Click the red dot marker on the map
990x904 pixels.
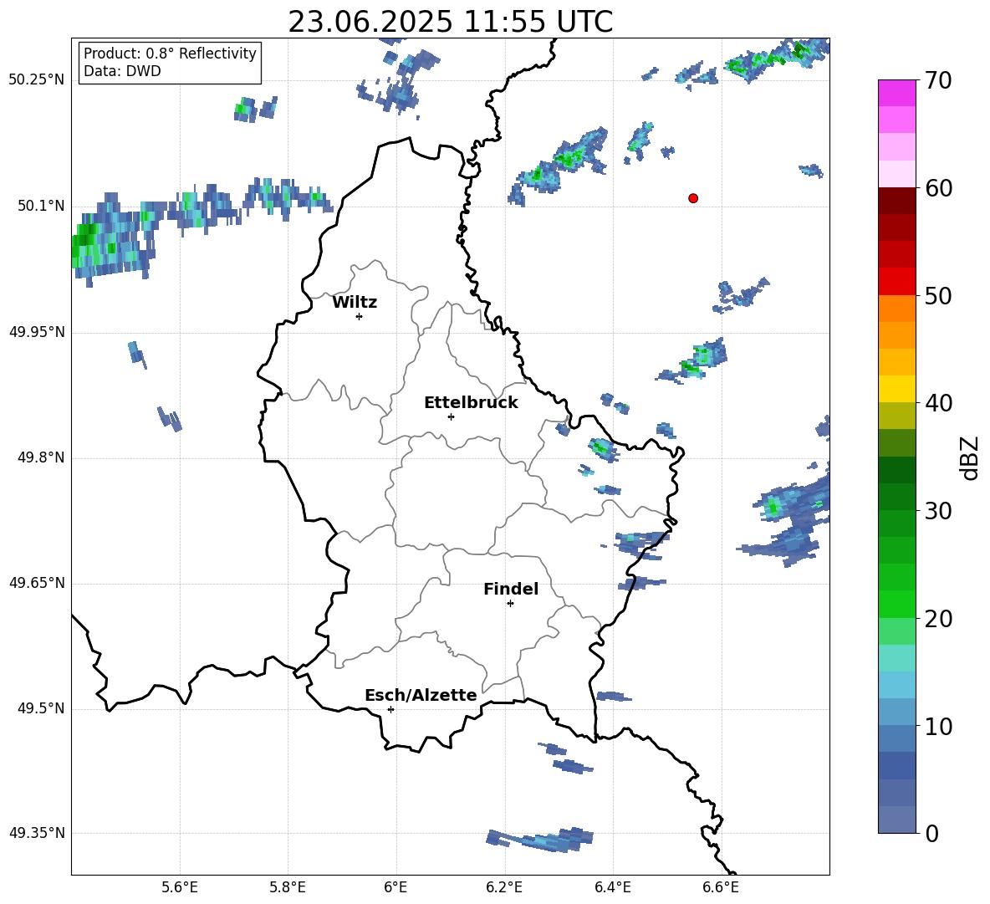693,198
